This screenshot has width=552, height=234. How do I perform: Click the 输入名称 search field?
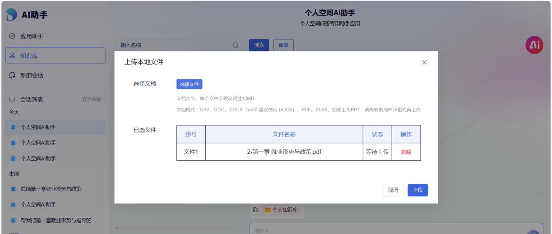tap(174, 45)
